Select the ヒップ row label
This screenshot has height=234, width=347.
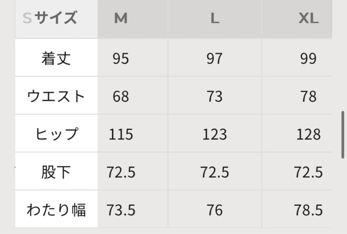point(56,134)
